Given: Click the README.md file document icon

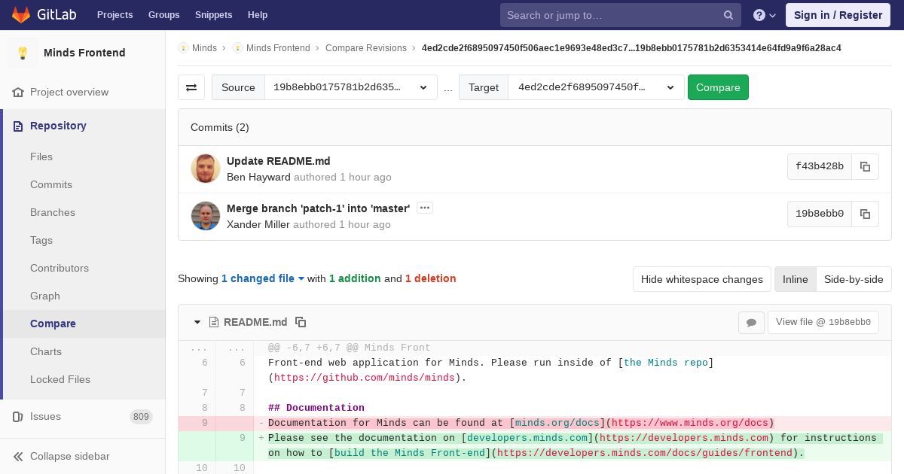Looking at the screenshot, I should tap(214, 322).
